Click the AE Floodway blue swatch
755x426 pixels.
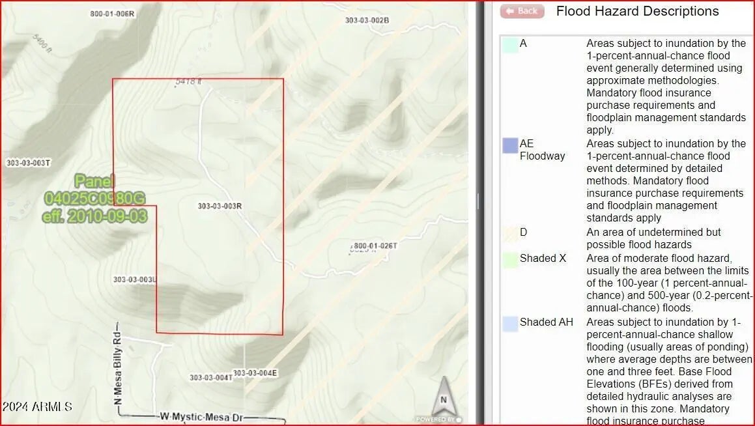[x=510, y=145]
